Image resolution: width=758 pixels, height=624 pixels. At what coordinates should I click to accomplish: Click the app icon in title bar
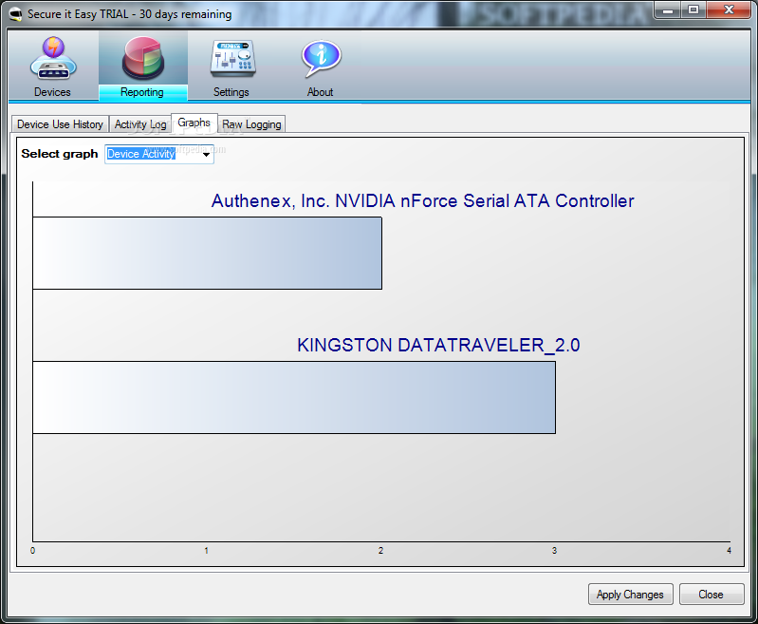click(16, 14)
